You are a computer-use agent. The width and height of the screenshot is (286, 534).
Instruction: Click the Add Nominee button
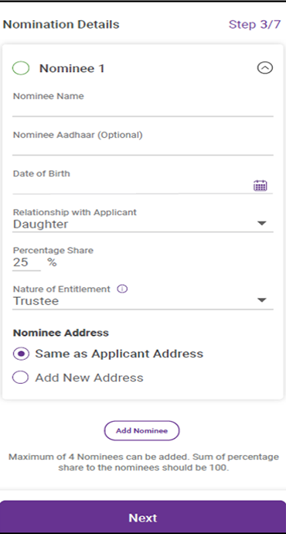[141, 431]
